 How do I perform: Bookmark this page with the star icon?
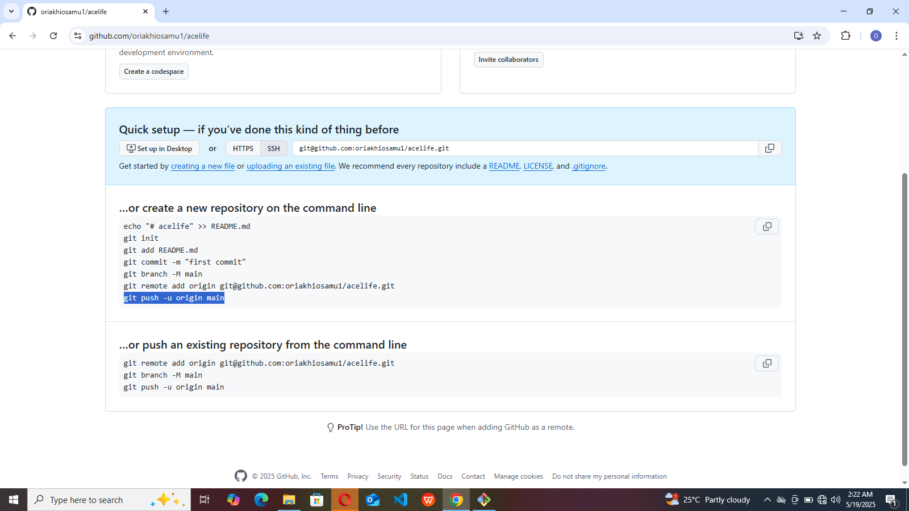(817, 36)
